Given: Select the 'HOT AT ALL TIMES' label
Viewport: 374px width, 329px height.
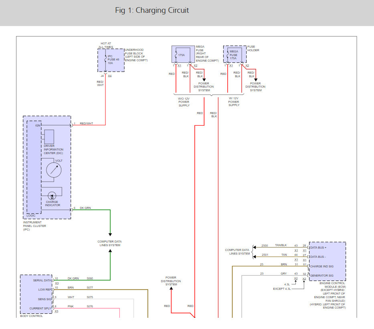Looking at the screenshot, I should point(106,45).
